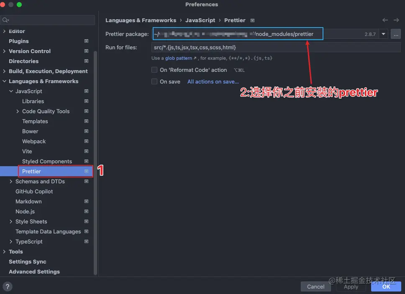This screenshot has height=294, width=405.
Task: Click the project-level icon next to Plugins
Action: (86, 41)
